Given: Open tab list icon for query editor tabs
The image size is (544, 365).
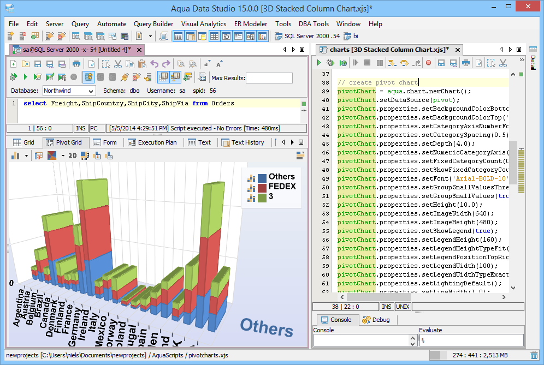Looking at the screenshot, I should tap(302, 50).
